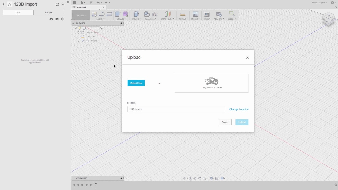Click the search magnifier in data panel
The image size is (338, 190).
(63, 4)
